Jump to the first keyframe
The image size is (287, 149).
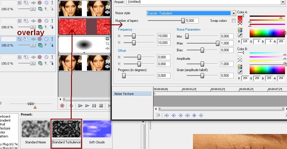167,115
